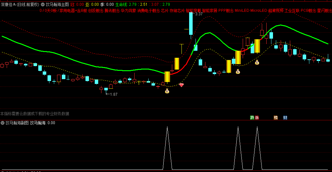Click the 榜 marker icon
The height and width of the screenshot is (172, 332).
(x=276, y=117)
